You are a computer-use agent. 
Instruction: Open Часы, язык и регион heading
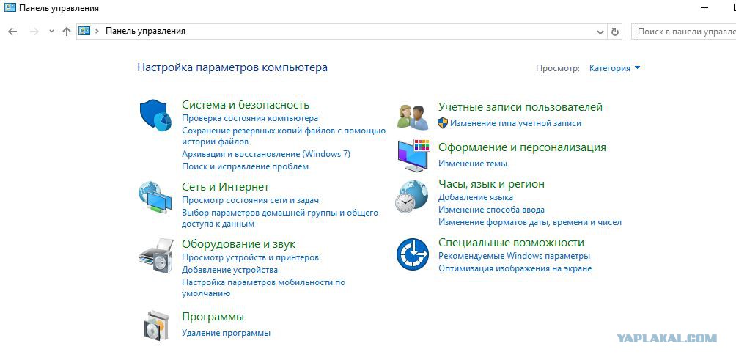[491, 184]
